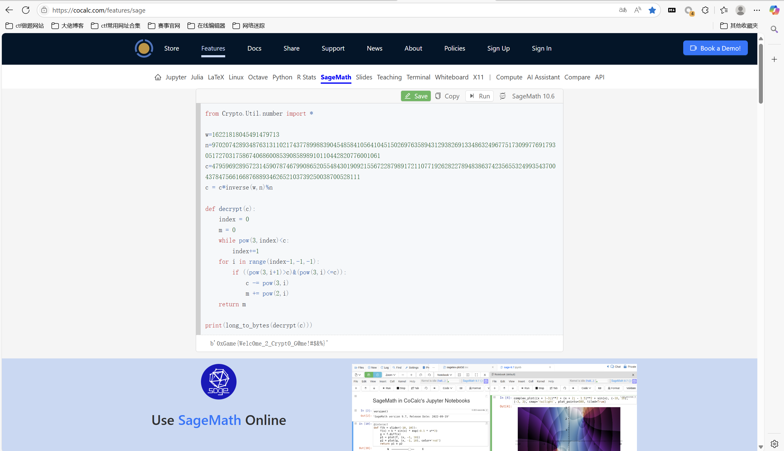Click the browser address bar URL
Viewport: 784px width, 451px height.
[99, 10]
